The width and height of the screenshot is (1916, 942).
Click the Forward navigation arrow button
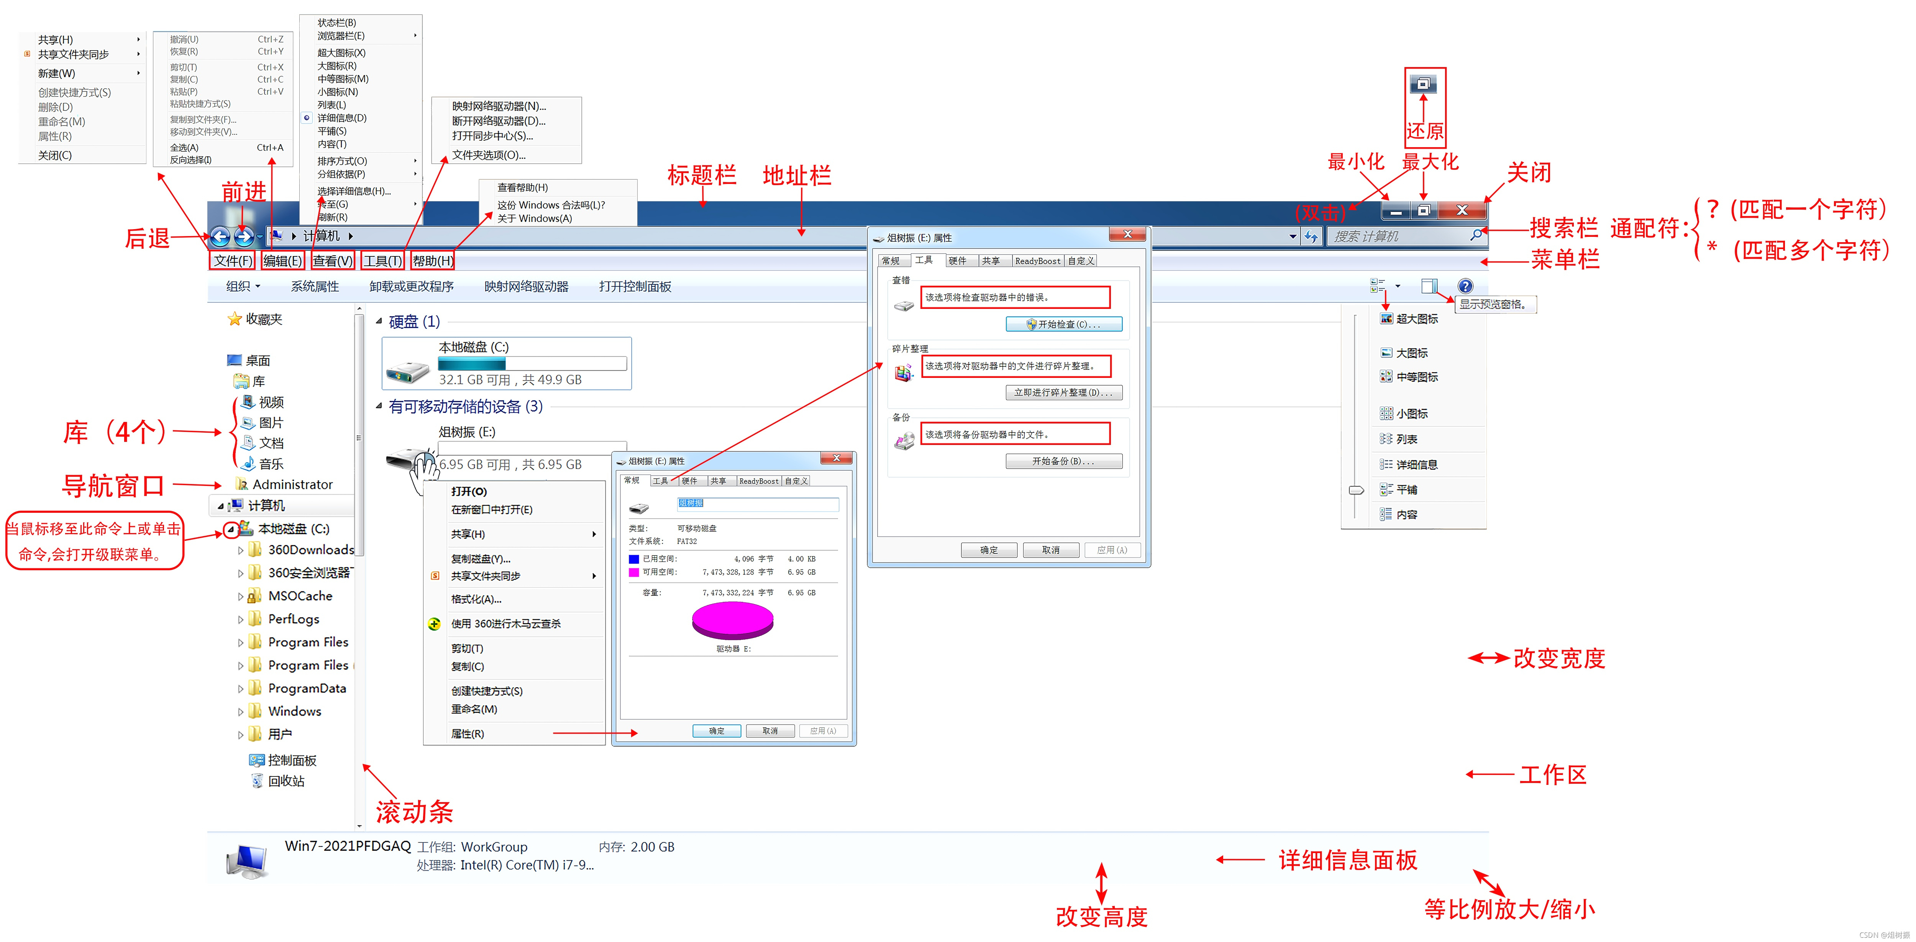coord(244,237)
